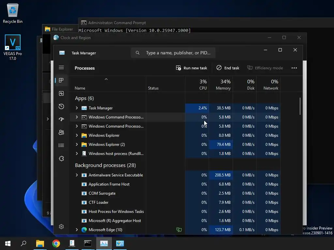
Task: Open Recycle Bin desktop icon
Action: tap(13, 13)
